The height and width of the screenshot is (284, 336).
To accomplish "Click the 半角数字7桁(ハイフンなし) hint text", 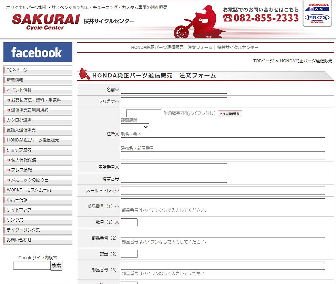I will point(190,113).
